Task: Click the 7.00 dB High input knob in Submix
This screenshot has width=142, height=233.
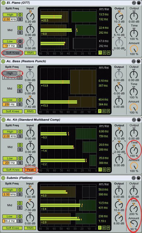Action: point(30,191)
